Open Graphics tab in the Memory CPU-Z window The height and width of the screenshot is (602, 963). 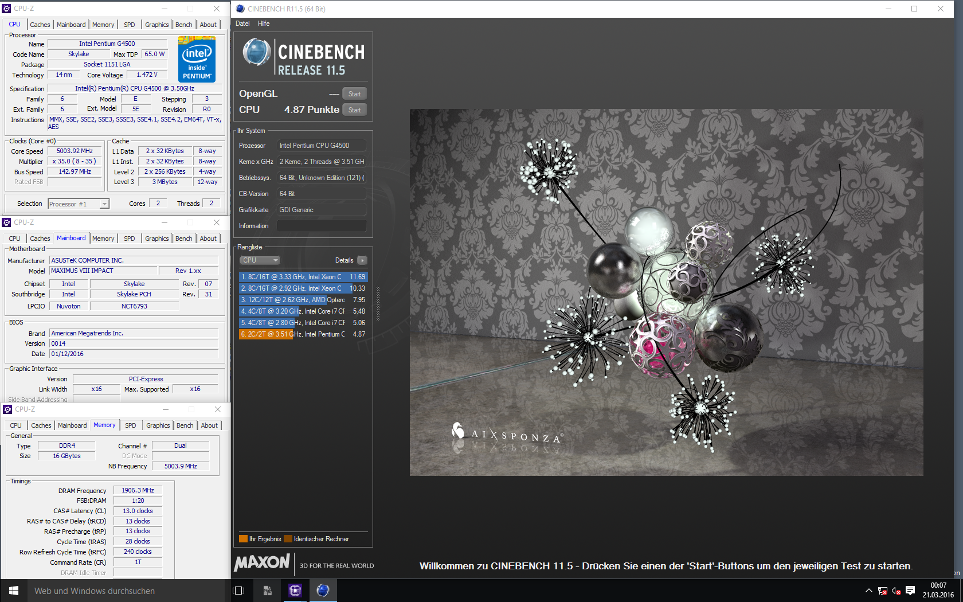pyautogui.click(x=158, y=425)
